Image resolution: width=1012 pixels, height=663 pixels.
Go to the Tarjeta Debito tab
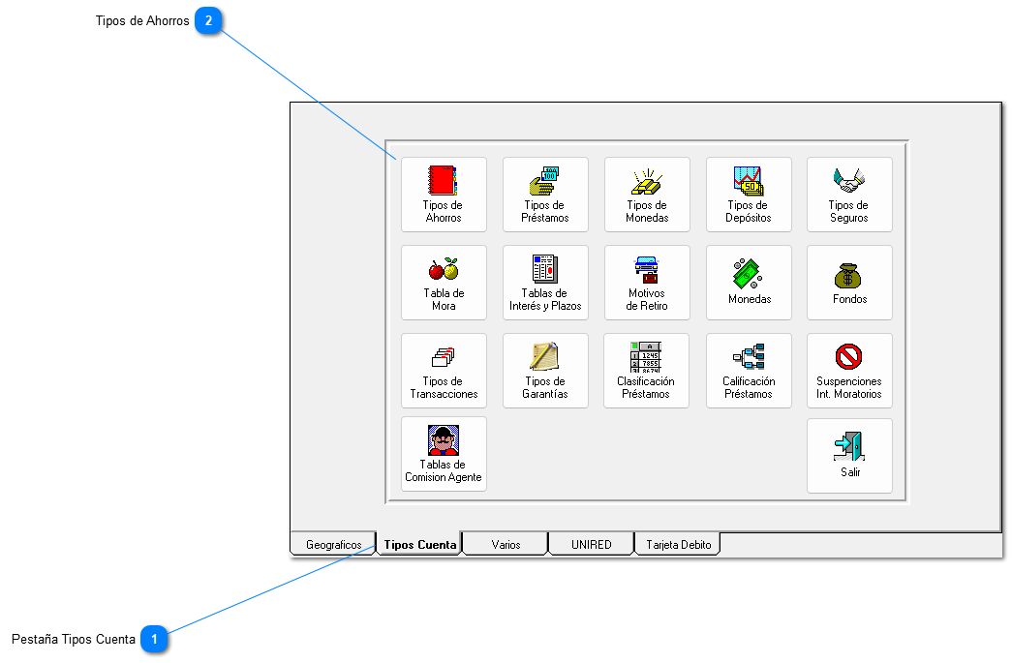[x=678, y=545]
